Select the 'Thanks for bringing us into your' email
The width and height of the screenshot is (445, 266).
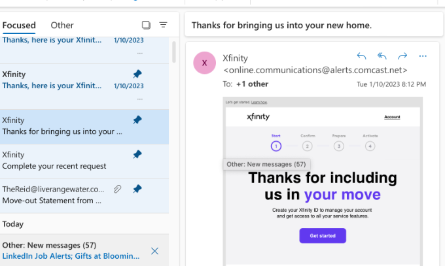[x=84, y=127]
